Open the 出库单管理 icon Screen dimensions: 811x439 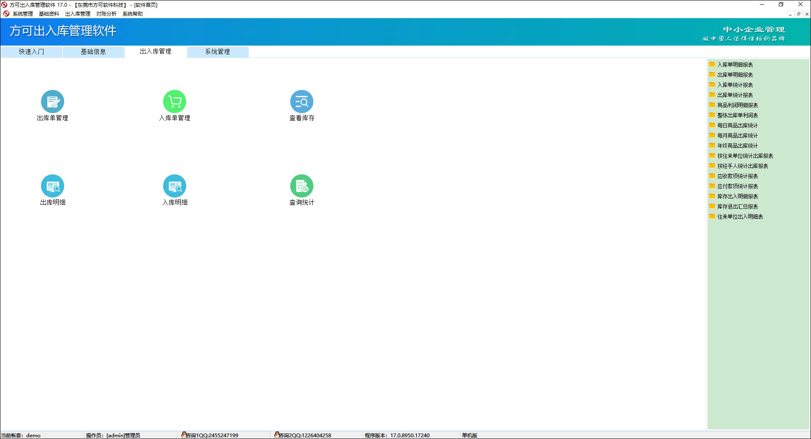pyautogui.click(x=52, y=102)
